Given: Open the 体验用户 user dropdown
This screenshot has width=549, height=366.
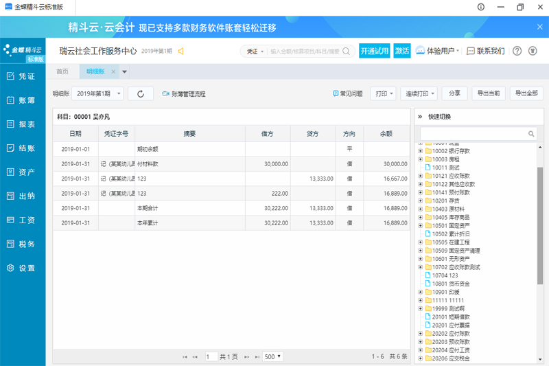Looking at the screenshot, I should tap(437, 51).
